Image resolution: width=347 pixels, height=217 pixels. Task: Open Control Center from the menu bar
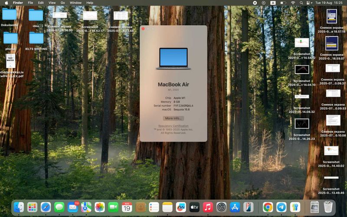coord(309,3)
